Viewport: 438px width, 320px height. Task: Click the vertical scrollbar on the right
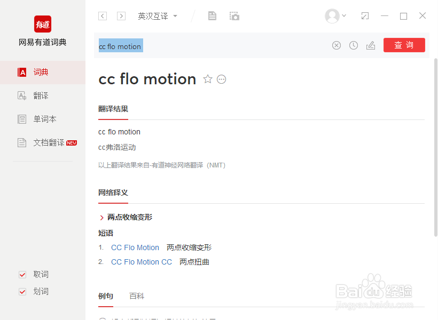435,147
